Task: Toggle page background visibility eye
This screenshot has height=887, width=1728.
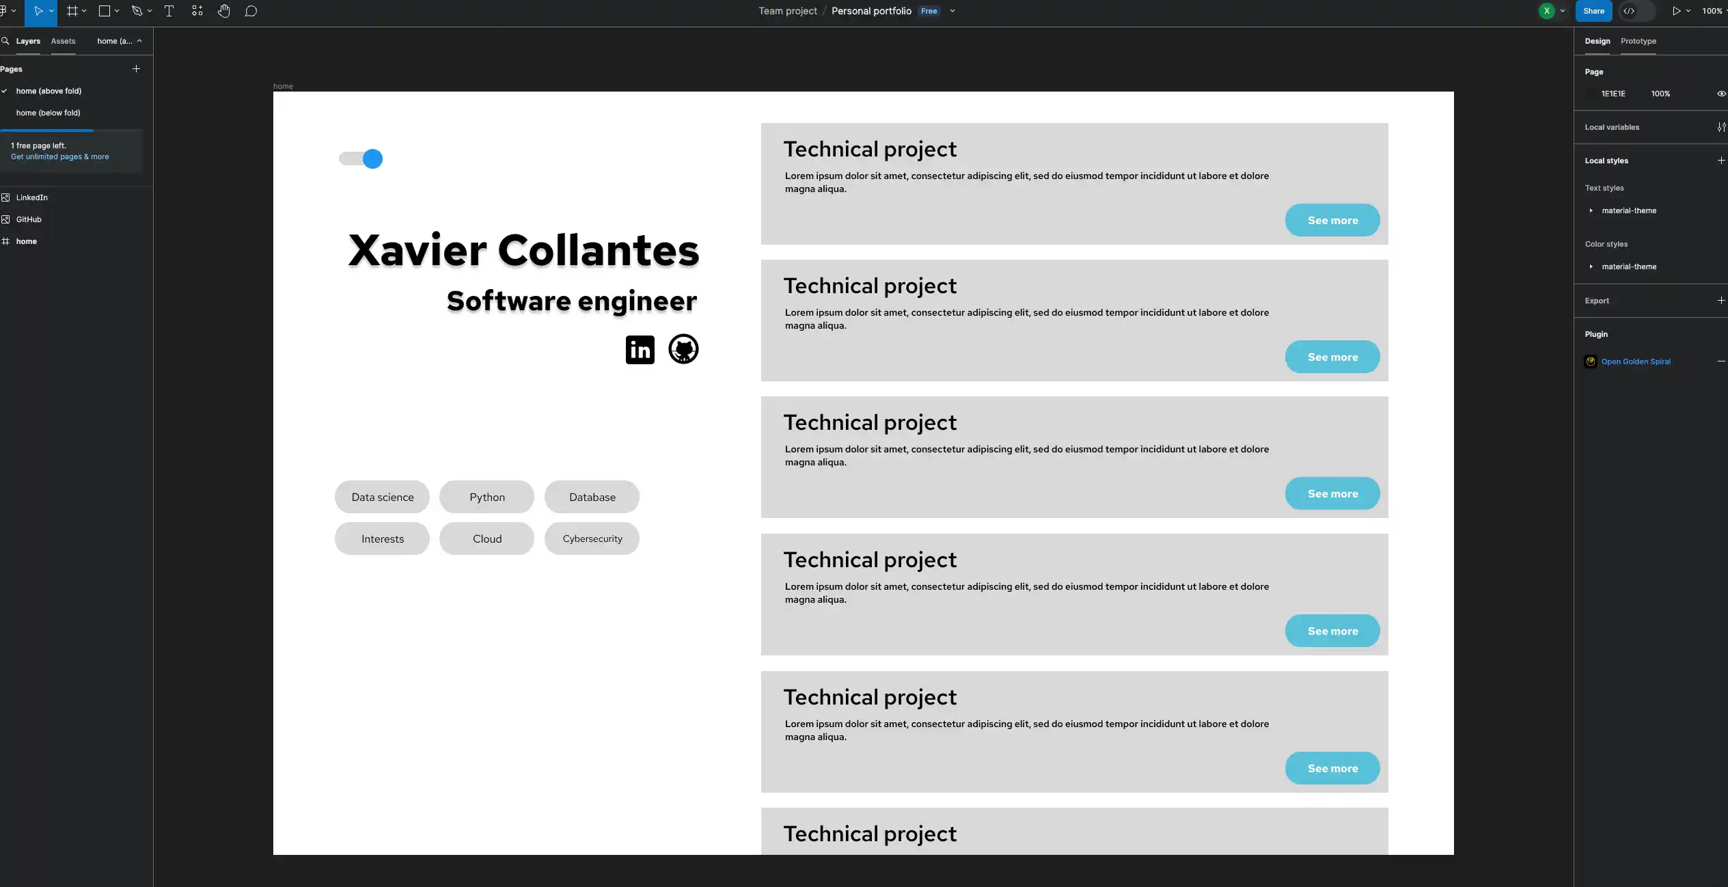Action: [1720, 94]
